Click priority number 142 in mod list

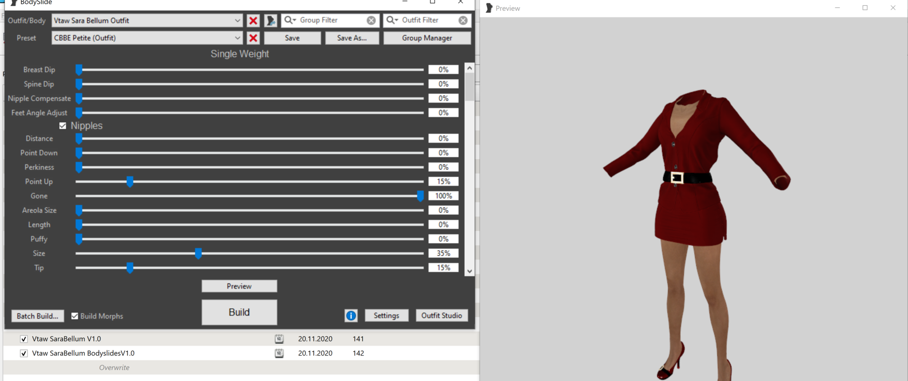(358, 353)
